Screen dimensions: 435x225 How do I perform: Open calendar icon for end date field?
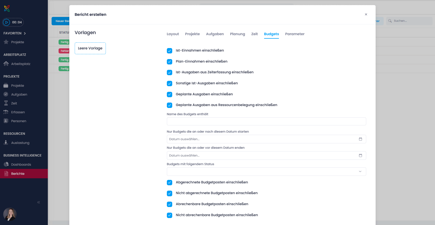pyautogui.click(x=361, y=155)
